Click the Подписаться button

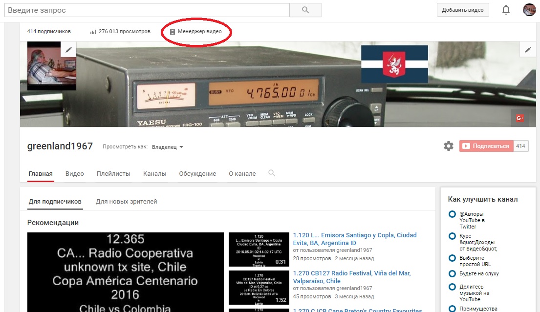[486, 146]
